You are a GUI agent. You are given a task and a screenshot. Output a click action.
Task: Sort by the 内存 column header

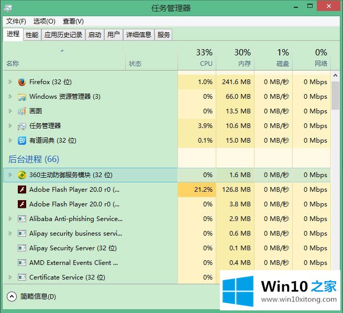[x=235, y=59]
